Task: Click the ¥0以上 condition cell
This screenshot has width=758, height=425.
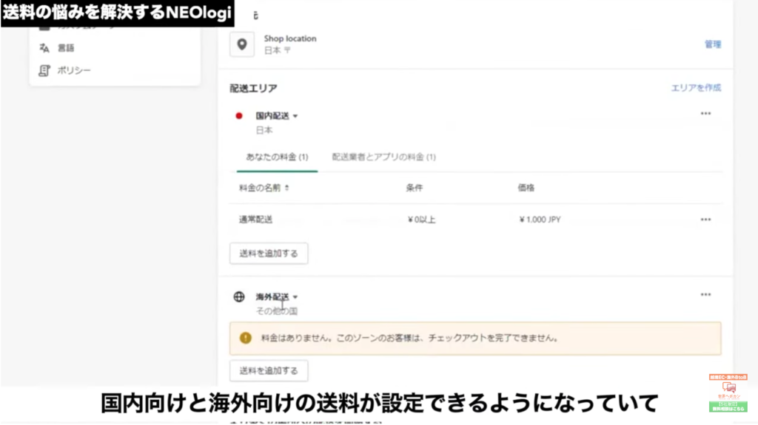Action: click(x=421, y=220)
